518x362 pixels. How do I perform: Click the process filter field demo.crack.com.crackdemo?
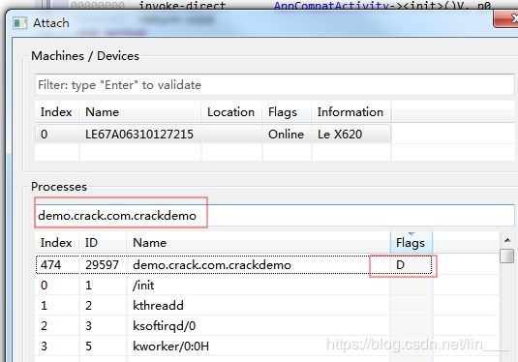[275, 215]
